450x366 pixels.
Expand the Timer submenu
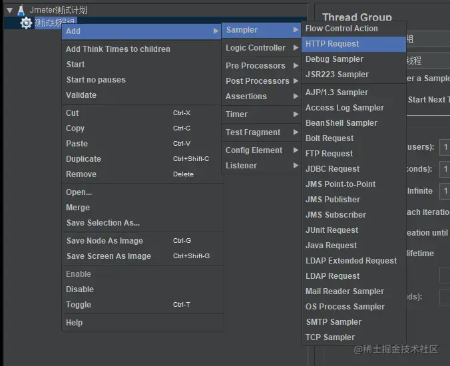click(x=262, y=114)
